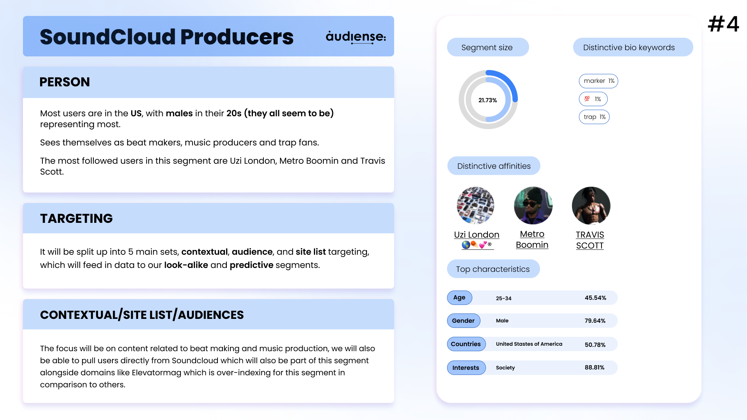Click the SoundCloud Producers title
Image resolution: width=747 pixels, height=420 pixels.
pyautogui.click(x=167, y=37)
